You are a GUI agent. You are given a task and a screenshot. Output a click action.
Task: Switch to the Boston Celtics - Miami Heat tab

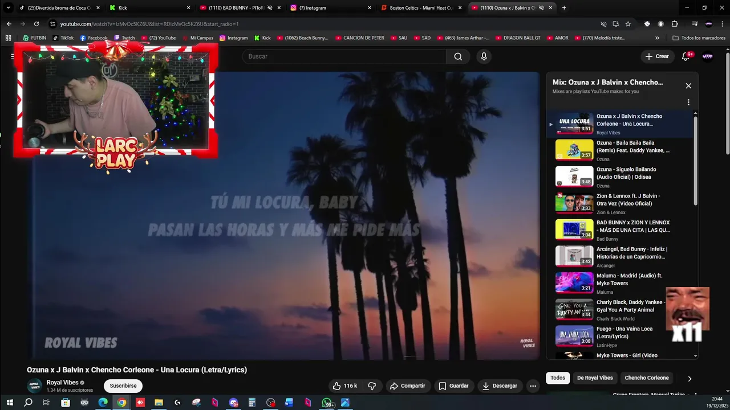[x=421, y=8]
